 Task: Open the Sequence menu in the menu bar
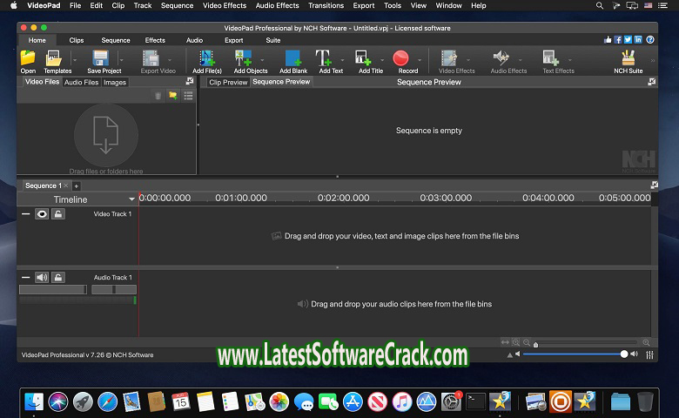click(177, 5)
